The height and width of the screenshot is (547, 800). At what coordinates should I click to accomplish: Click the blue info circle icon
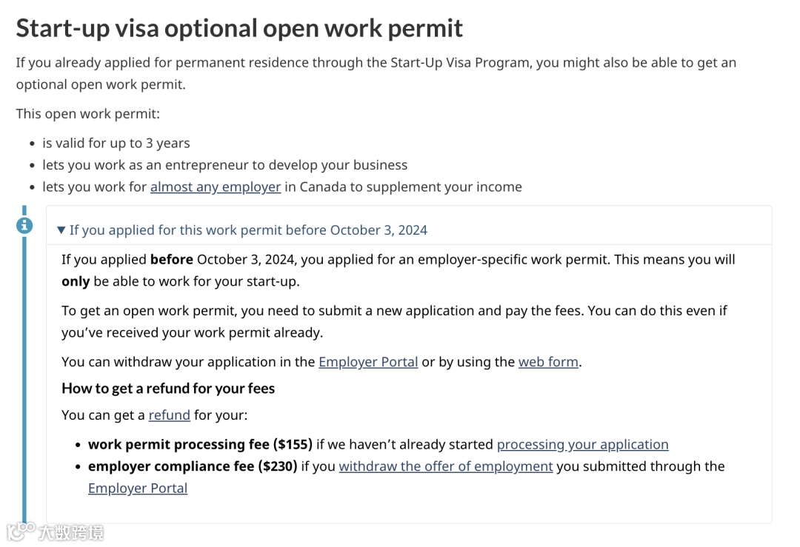(24, 225)
